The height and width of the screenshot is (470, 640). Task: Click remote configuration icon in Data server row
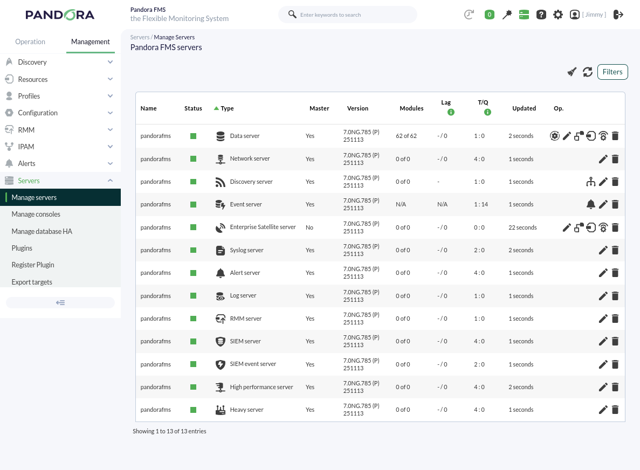coord(591,136)
